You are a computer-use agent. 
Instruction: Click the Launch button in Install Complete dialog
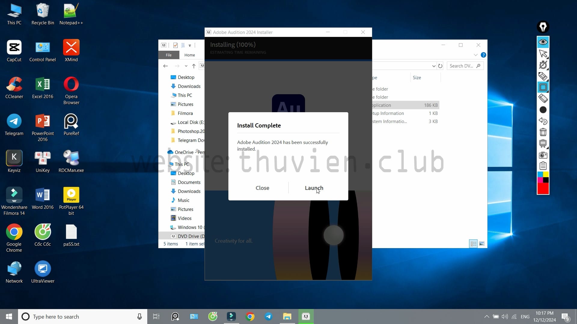[314, 188]
